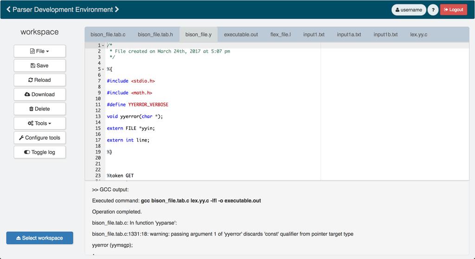Download the workspace file
Screen dimensions: 475x259
[x=40, y=94]
